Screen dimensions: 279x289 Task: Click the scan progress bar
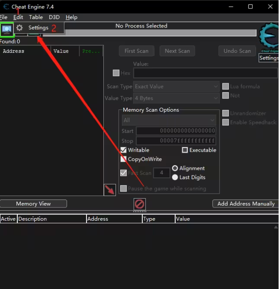tap(149, 33)
